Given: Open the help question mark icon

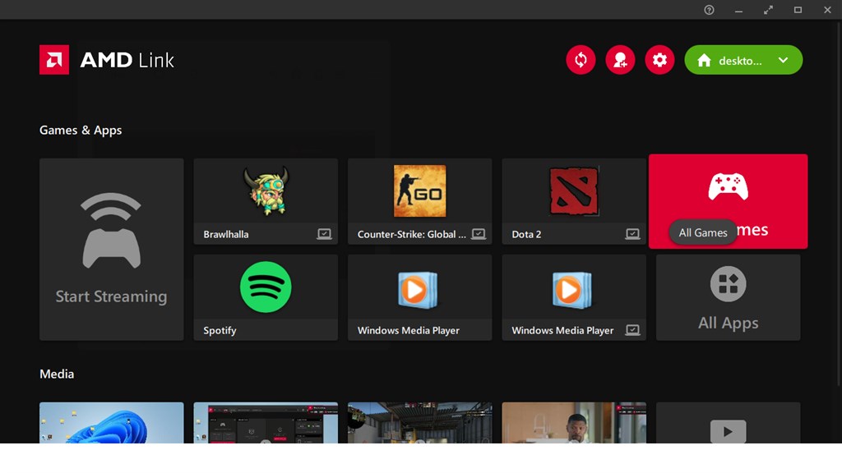Looking at the screenshot, I should coord(710,10).
